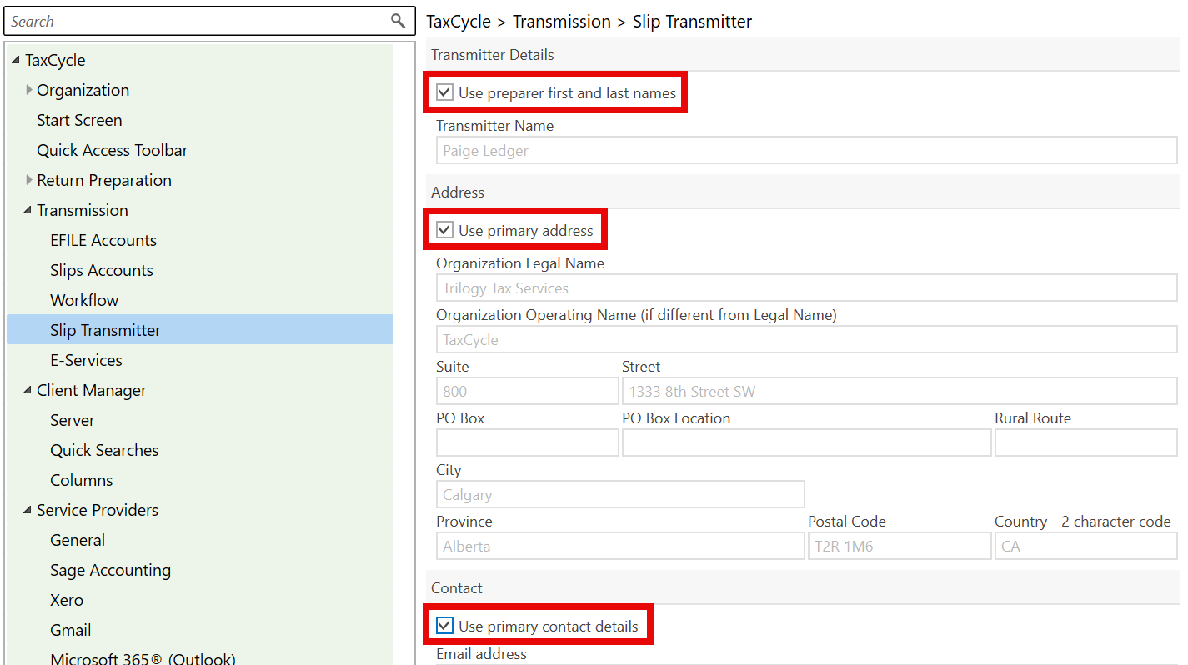Select the Return Preparation label
Viewport: 1188px width, 665px height.
coord(104,180)
